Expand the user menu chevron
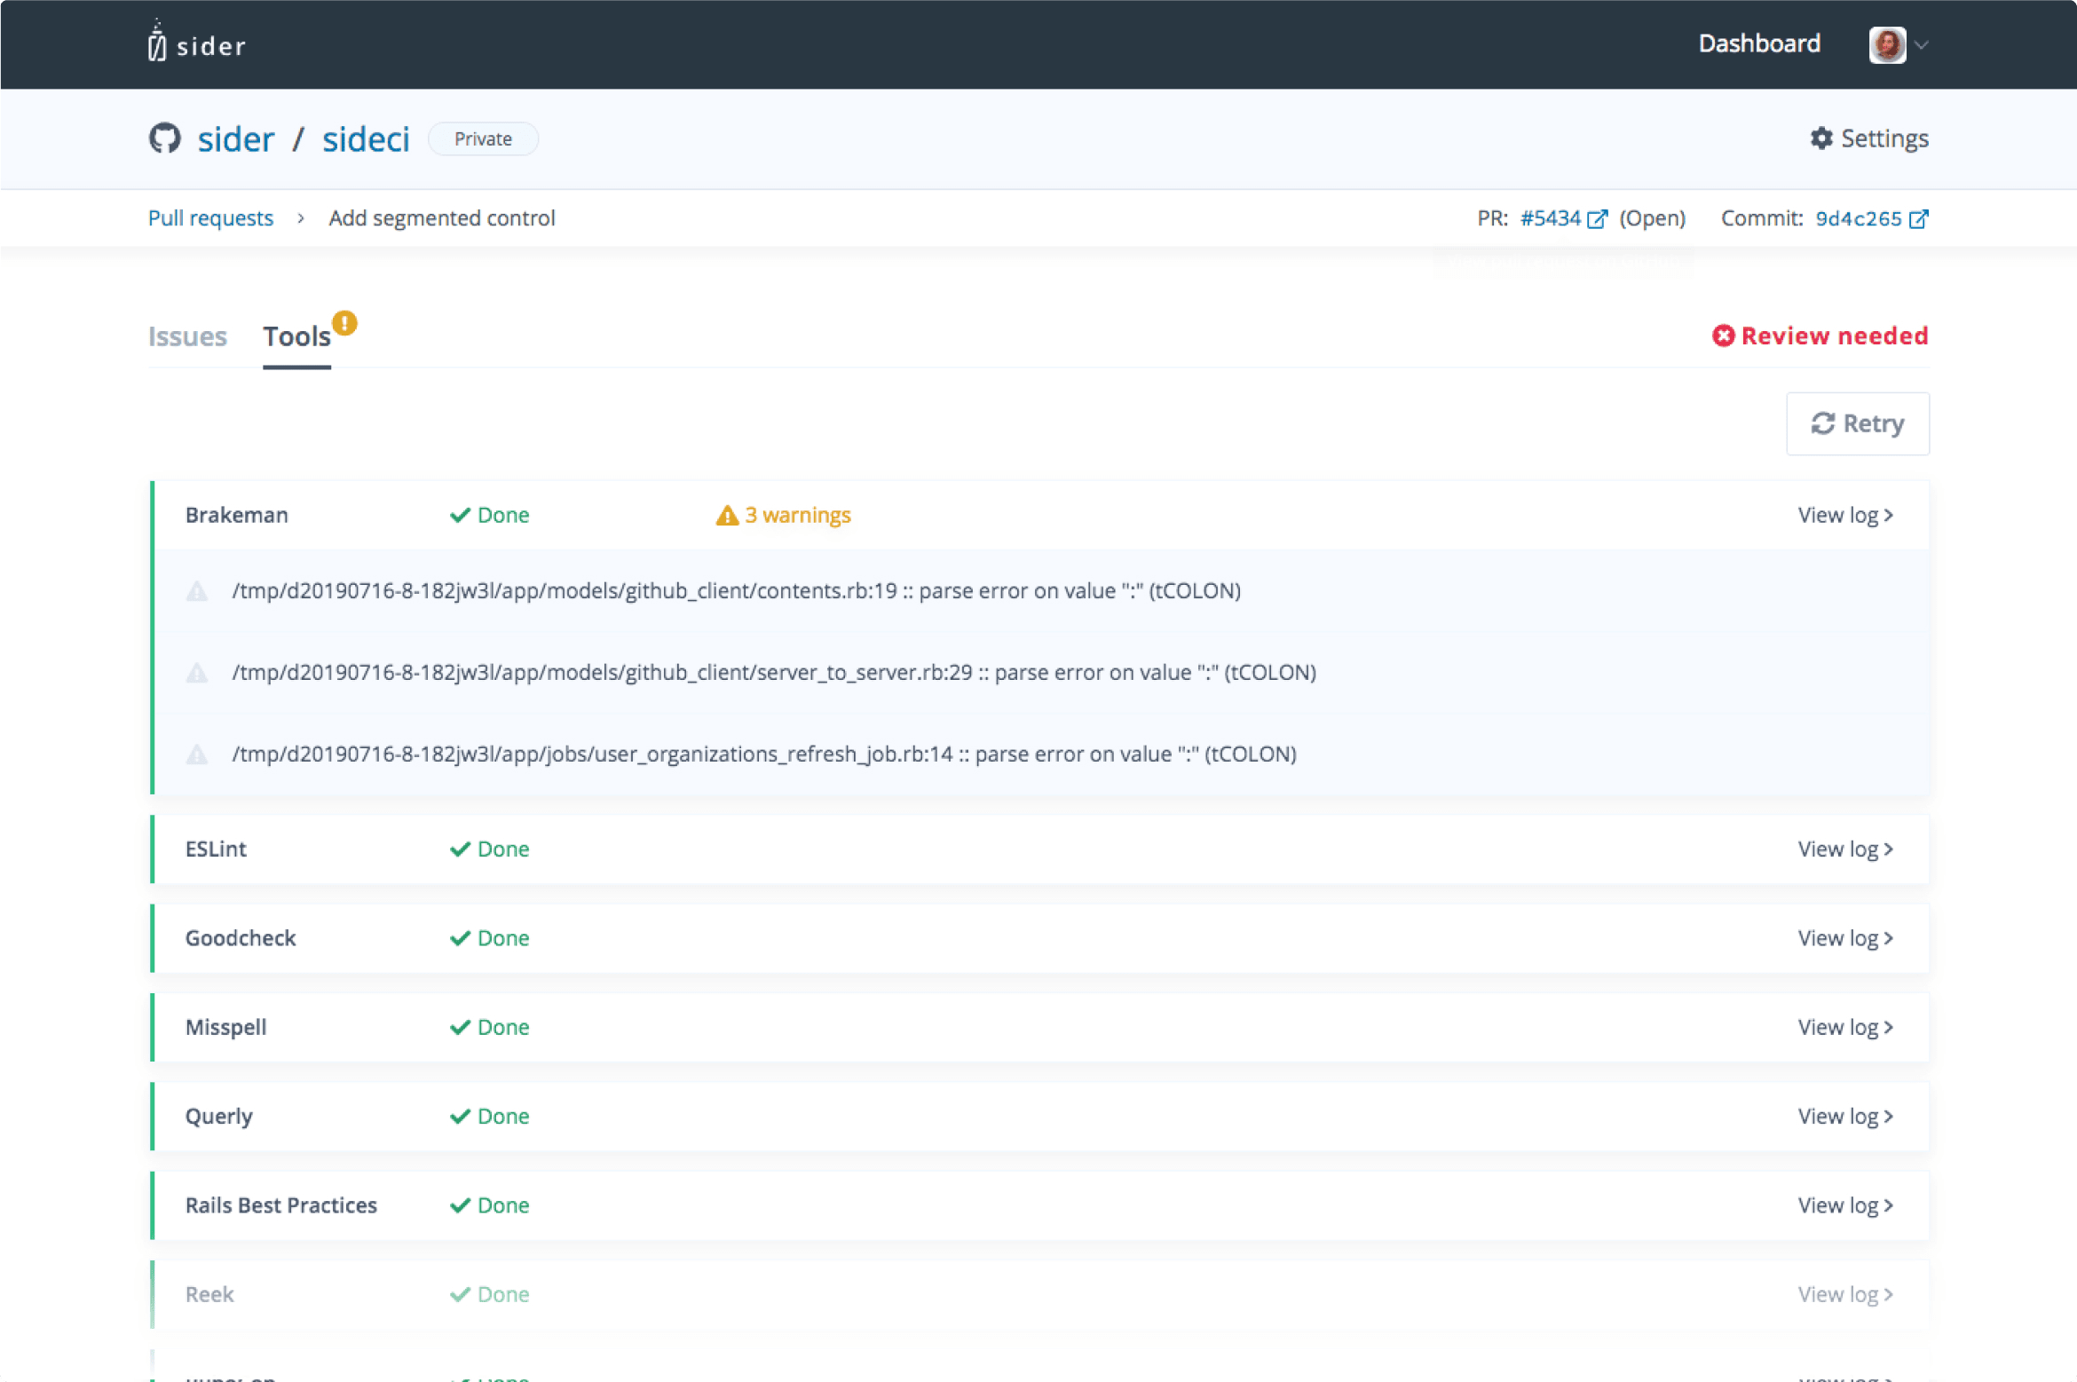The height and width of the screenshot is (1382, 2077). coord(1921,44)
